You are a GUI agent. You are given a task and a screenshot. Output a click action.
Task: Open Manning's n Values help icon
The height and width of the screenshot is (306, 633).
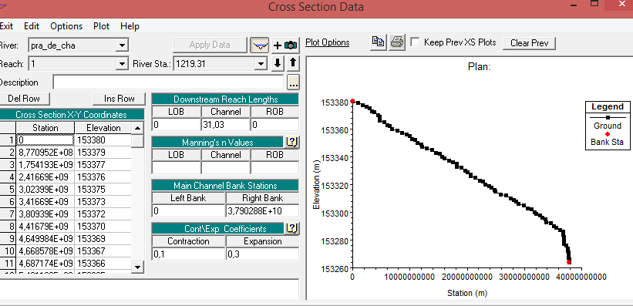[292, 142]
